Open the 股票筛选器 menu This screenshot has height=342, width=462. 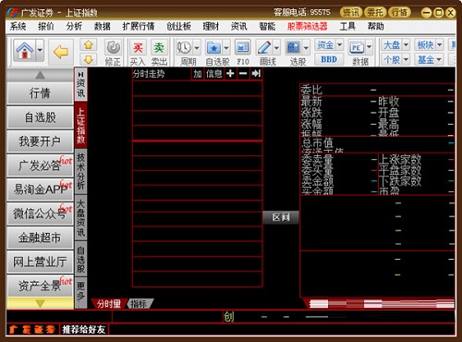pos(307,27)
